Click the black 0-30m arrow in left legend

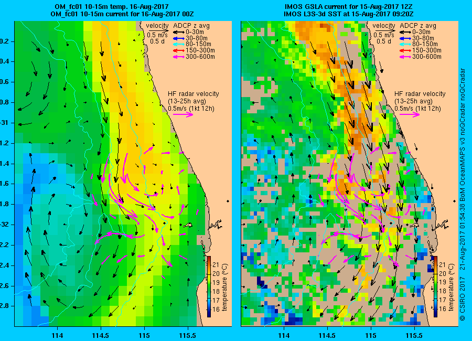(178, 32)
